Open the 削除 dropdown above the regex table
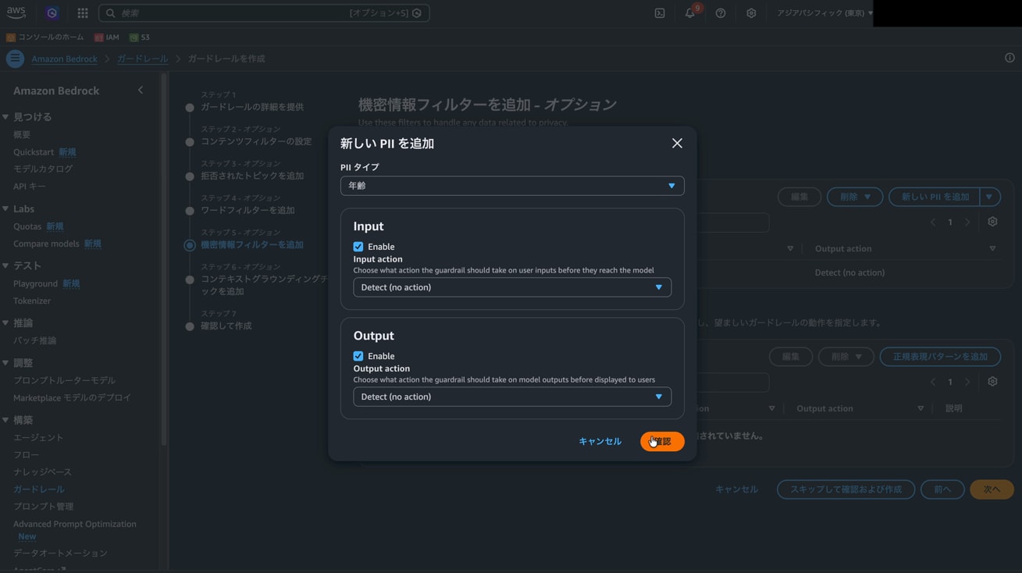 coord(846,357)
